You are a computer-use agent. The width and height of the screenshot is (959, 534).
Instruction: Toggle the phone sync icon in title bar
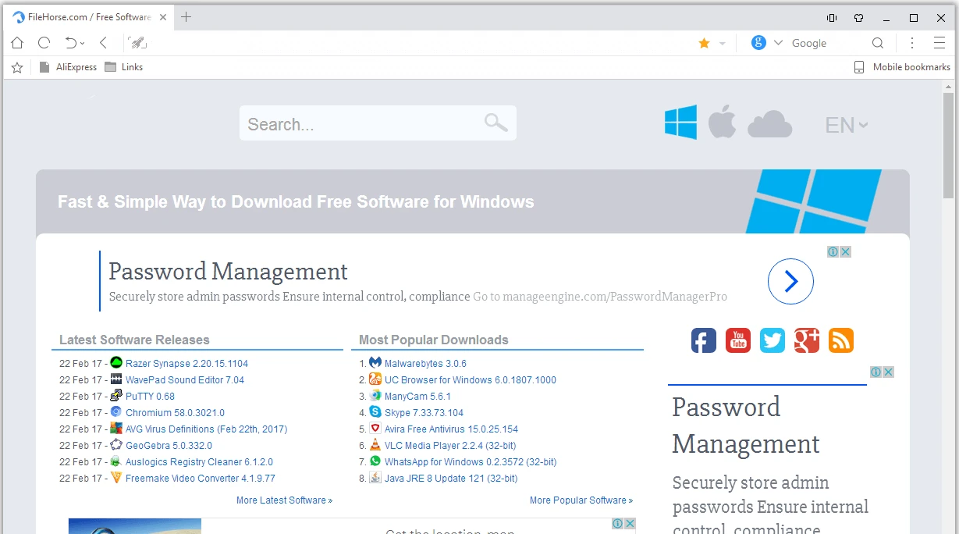tap(832, 18)
